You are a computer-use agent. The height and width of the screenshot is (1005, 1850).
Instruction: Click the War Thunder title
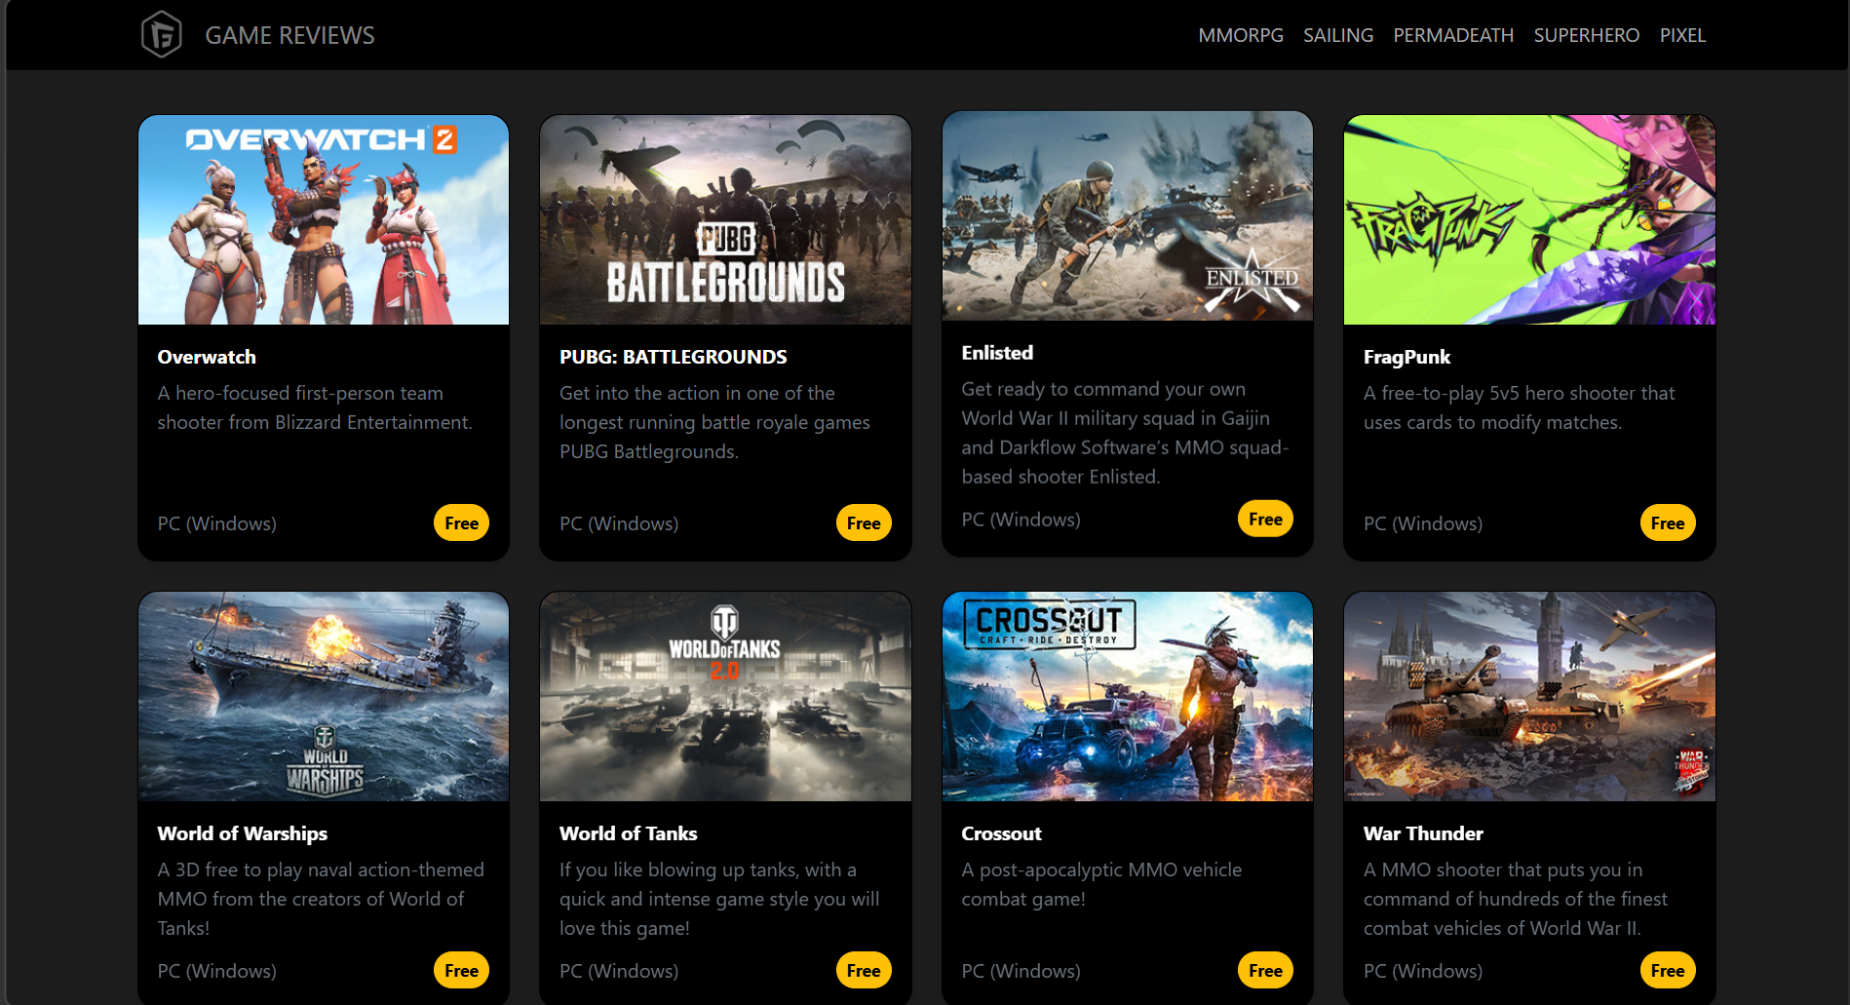tap(1423, 833)
